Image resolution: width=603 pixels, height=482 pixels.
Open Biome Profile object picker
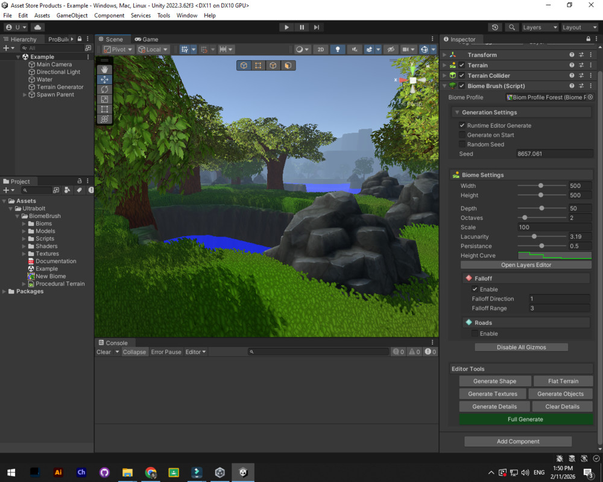tap(590, 97)
